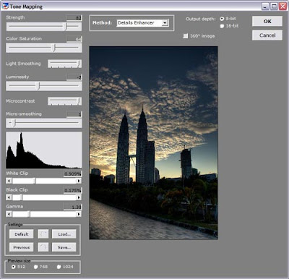Click the Cancel button

coord(267,35)
